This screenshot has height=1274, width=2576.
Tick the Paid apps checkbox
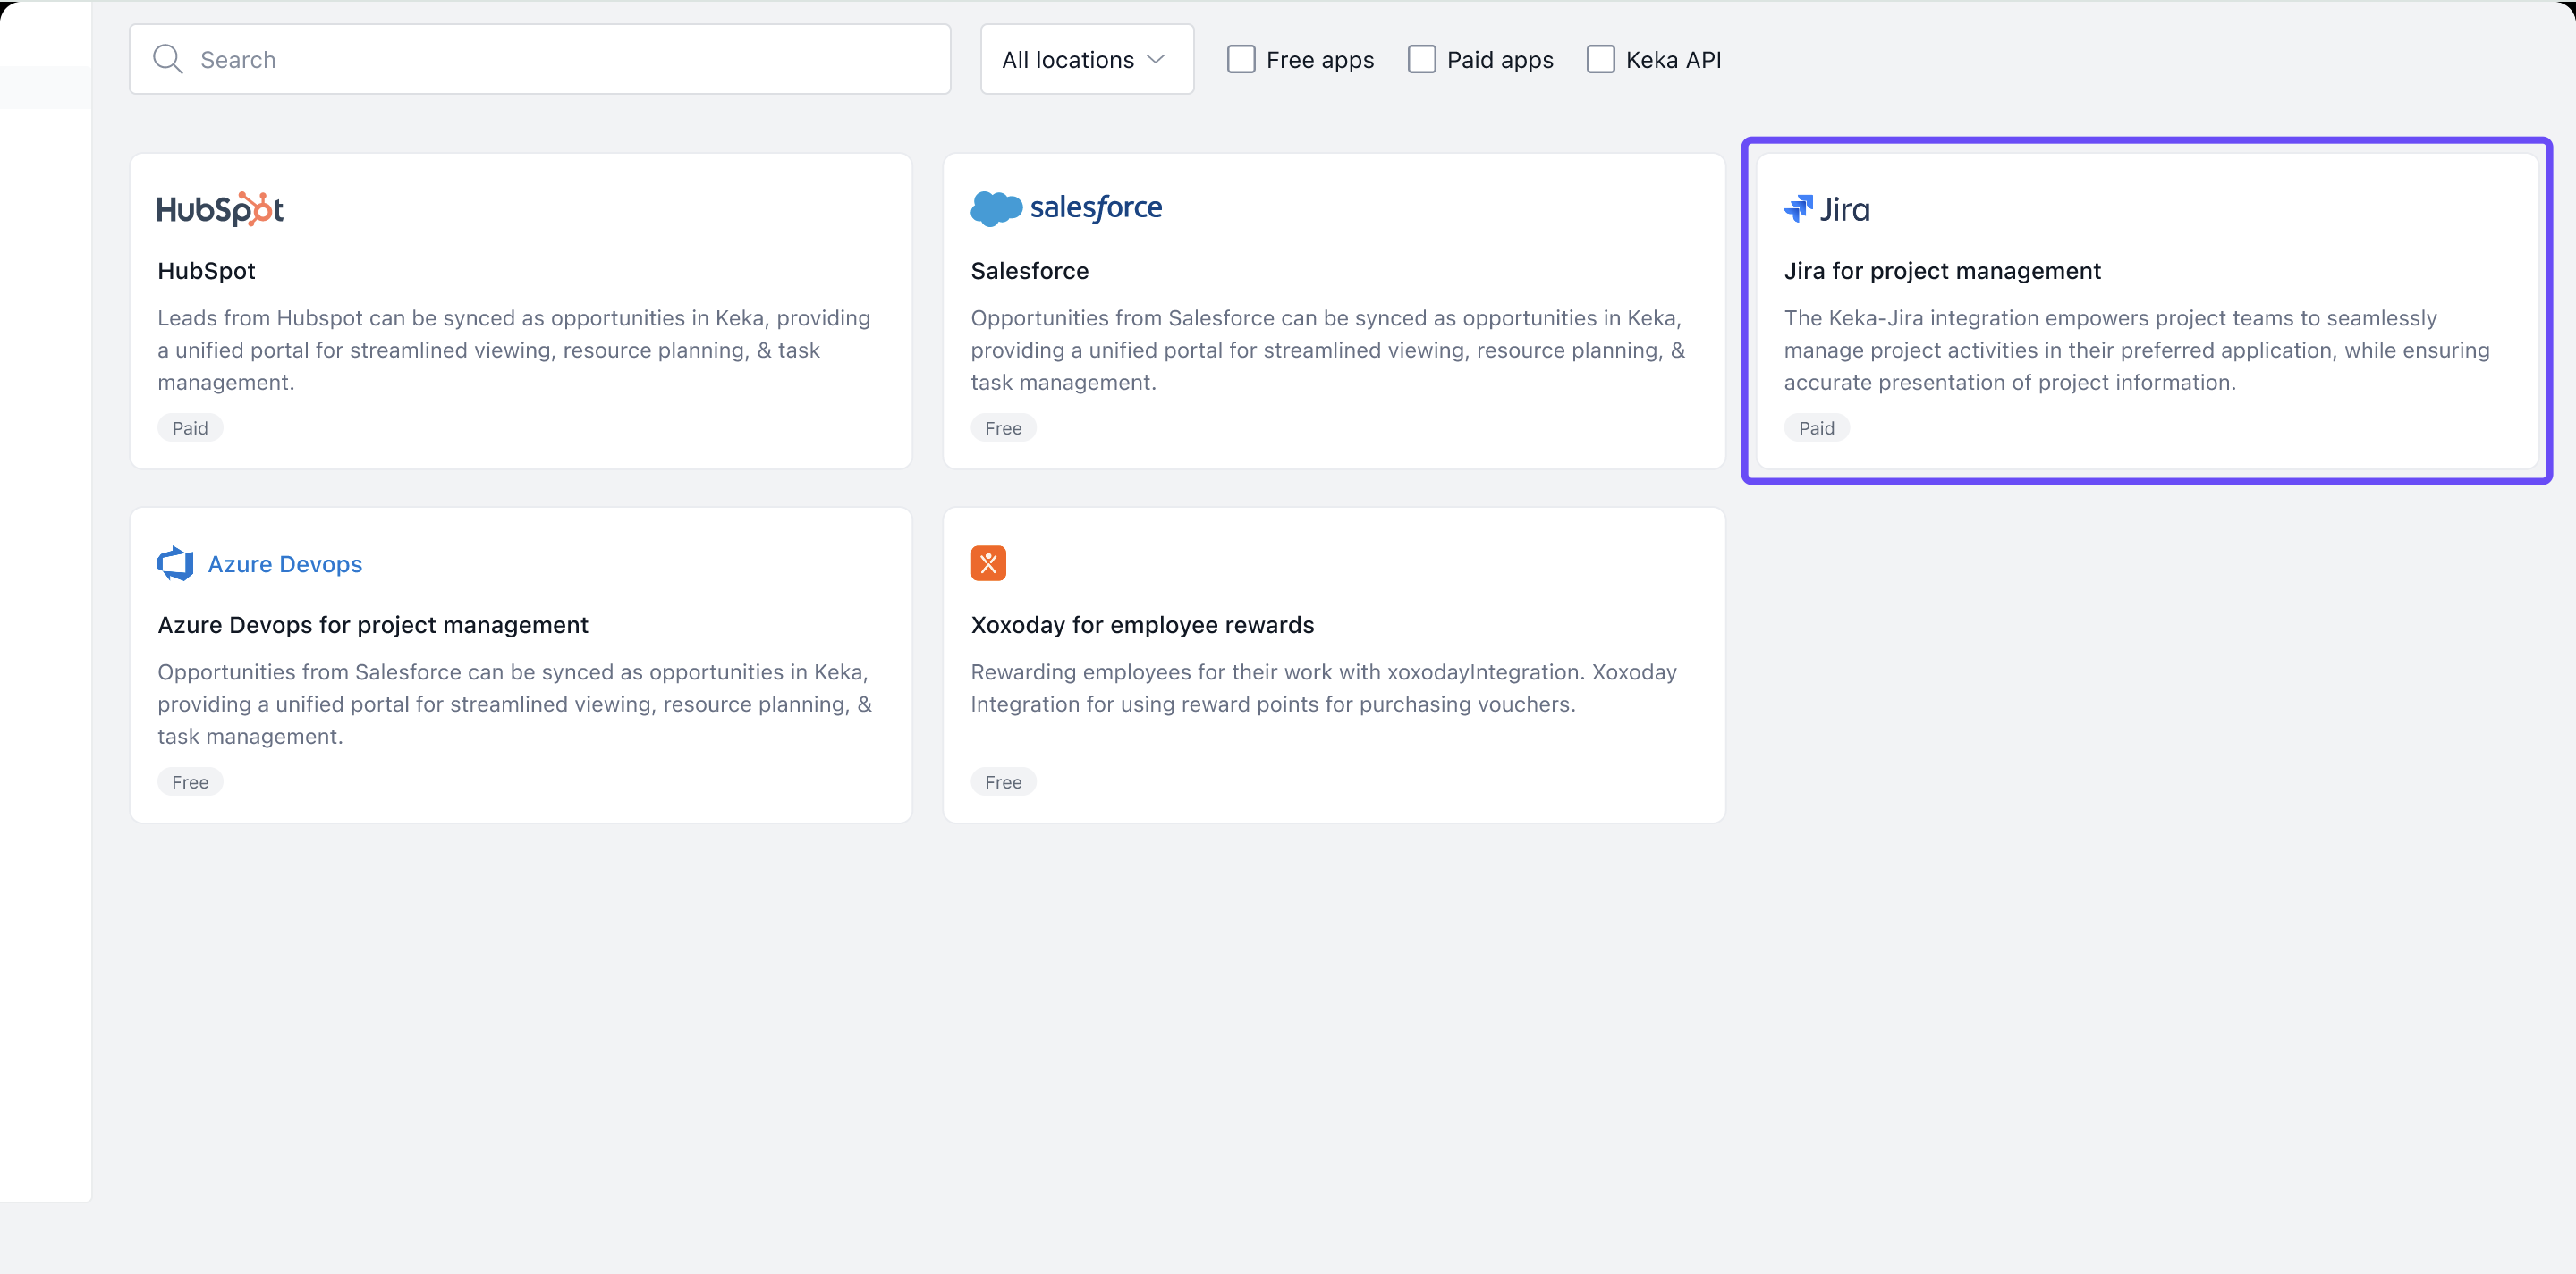pos(1421,60)
